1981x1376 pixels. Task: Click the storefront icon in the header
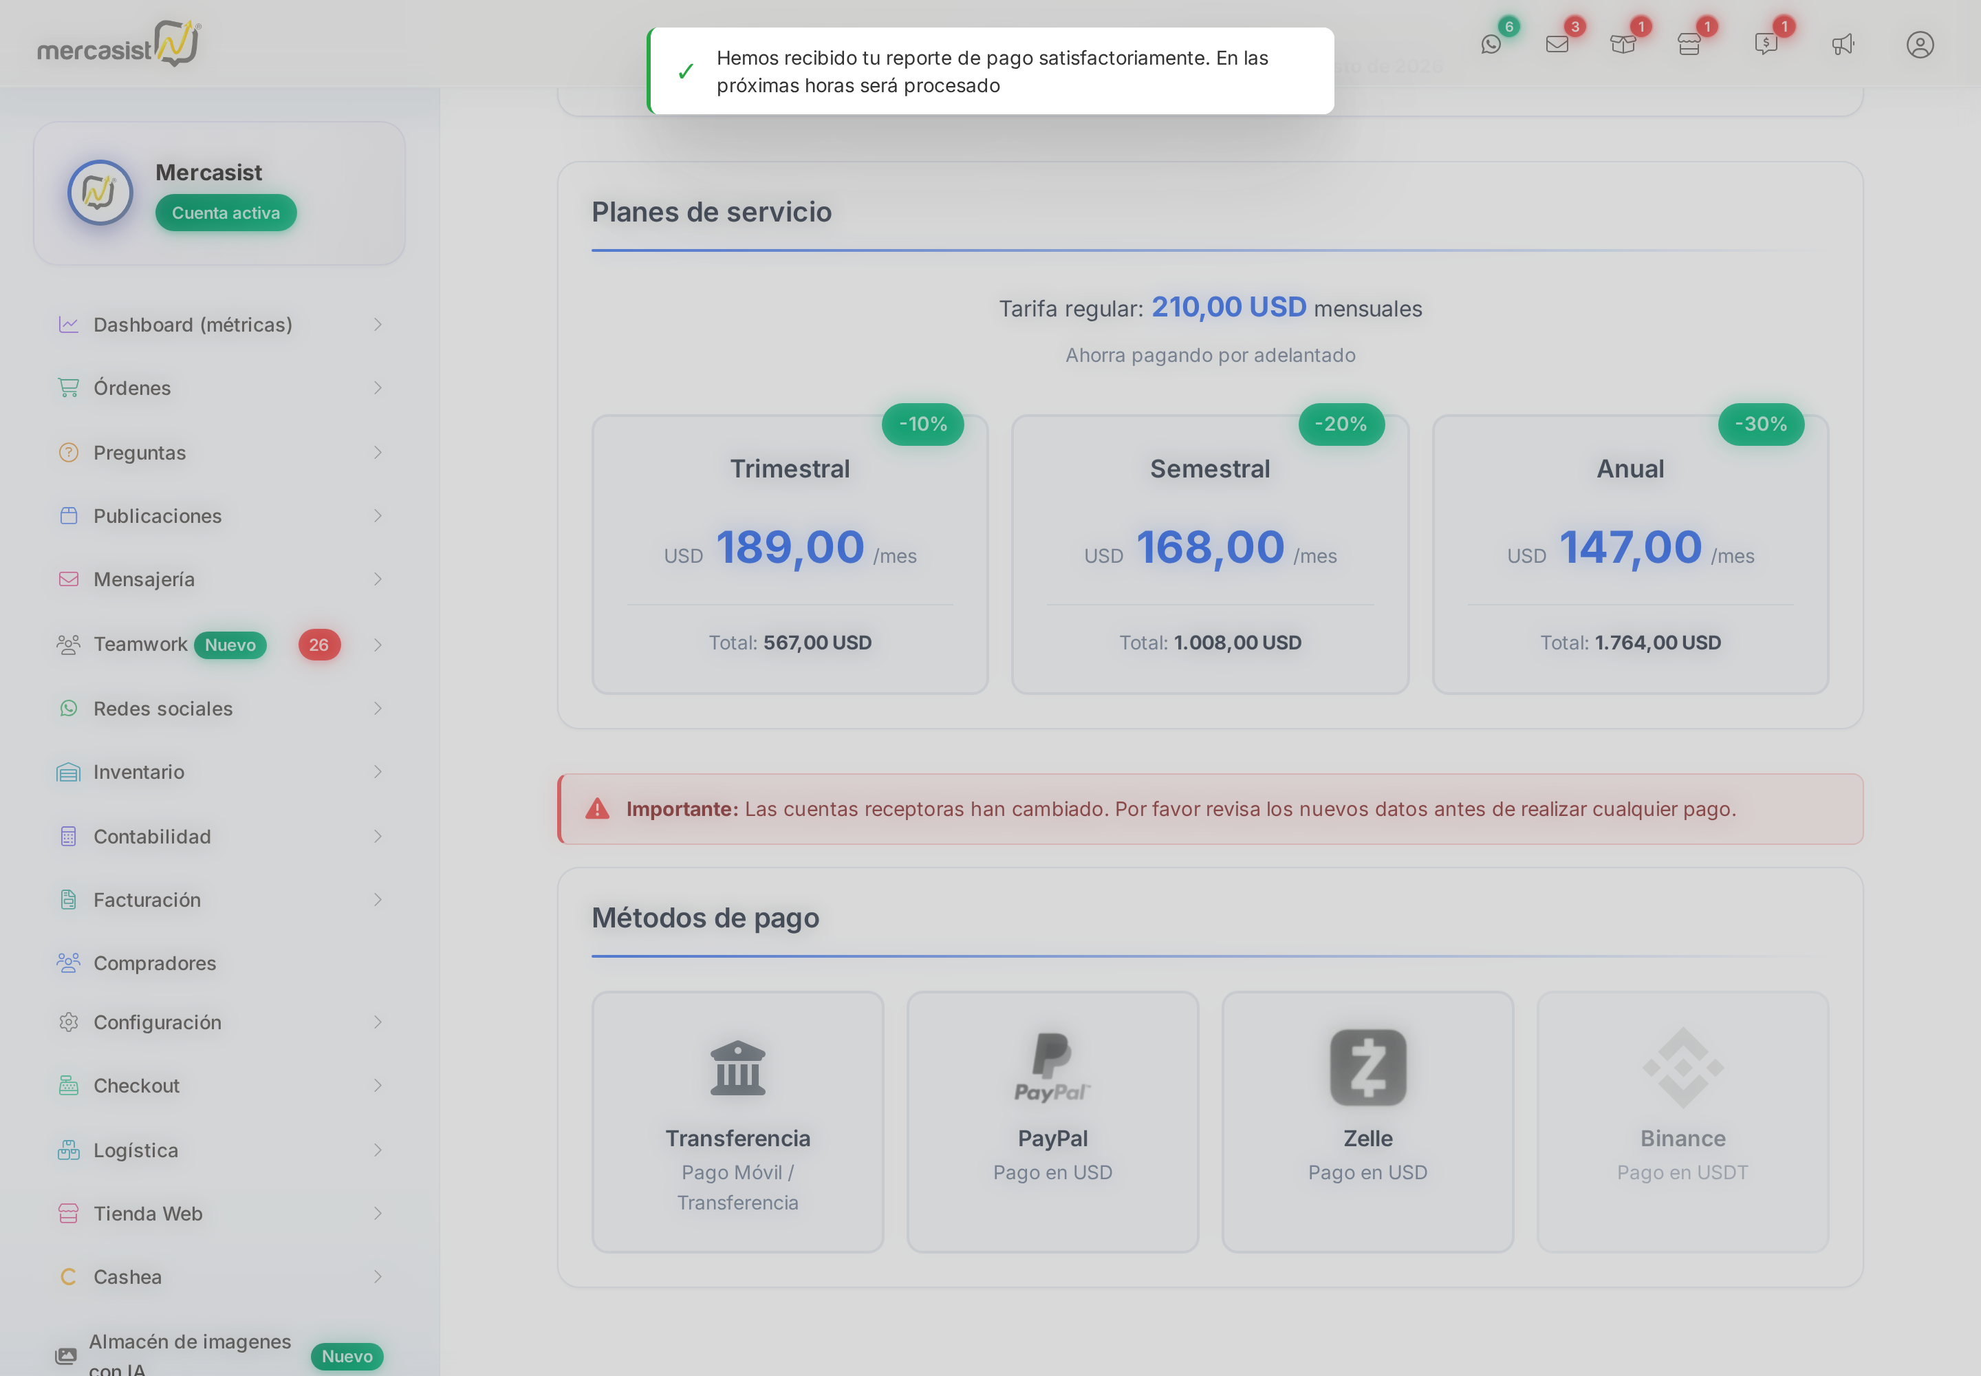(x=1689, y=44)
